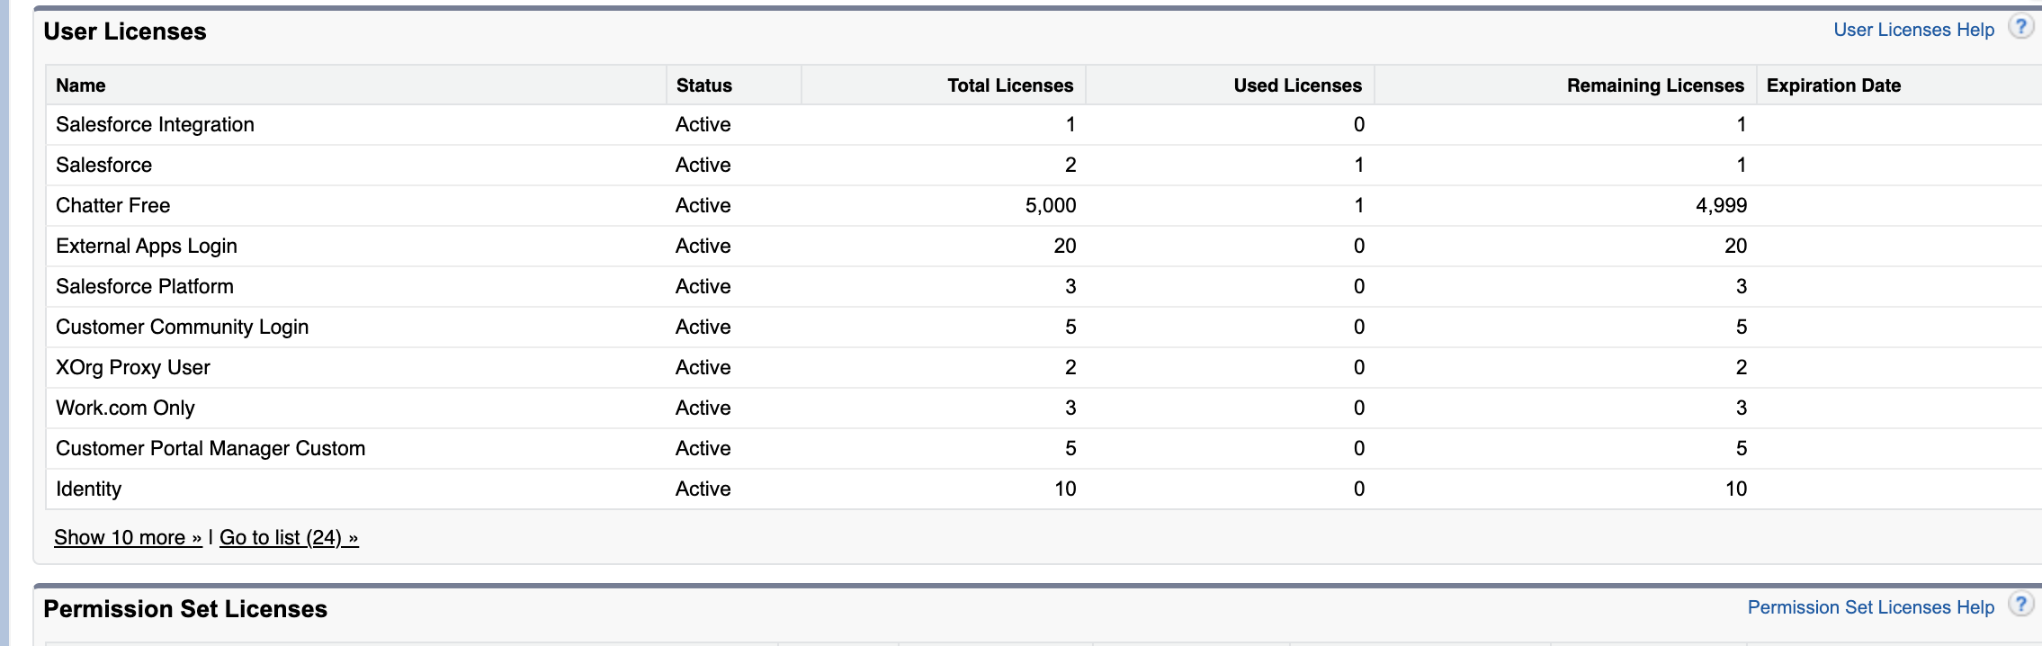Viewport: 2042px width, 646px height.
Task: Open 'Go to list (24) »' link
Action: click(x=289, y=537)
